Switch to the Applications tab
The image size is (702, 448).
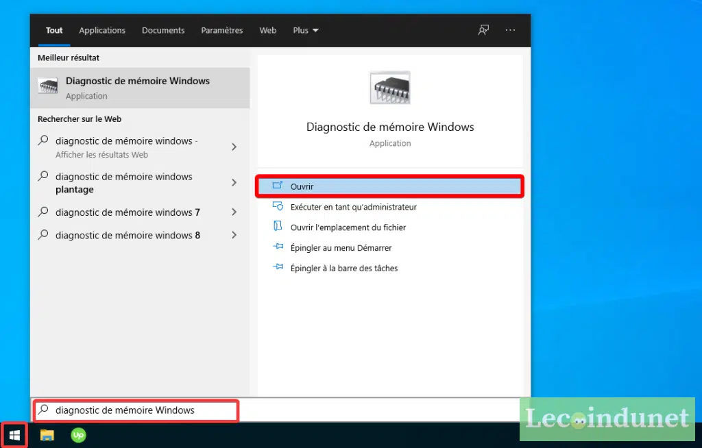click(102, 30)
